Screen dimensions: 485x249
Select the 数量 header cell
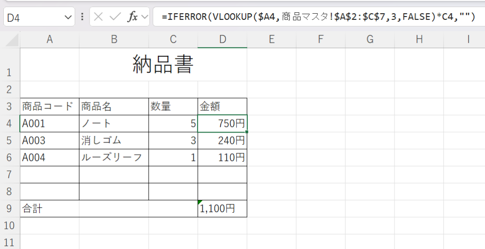click(173, 107)
